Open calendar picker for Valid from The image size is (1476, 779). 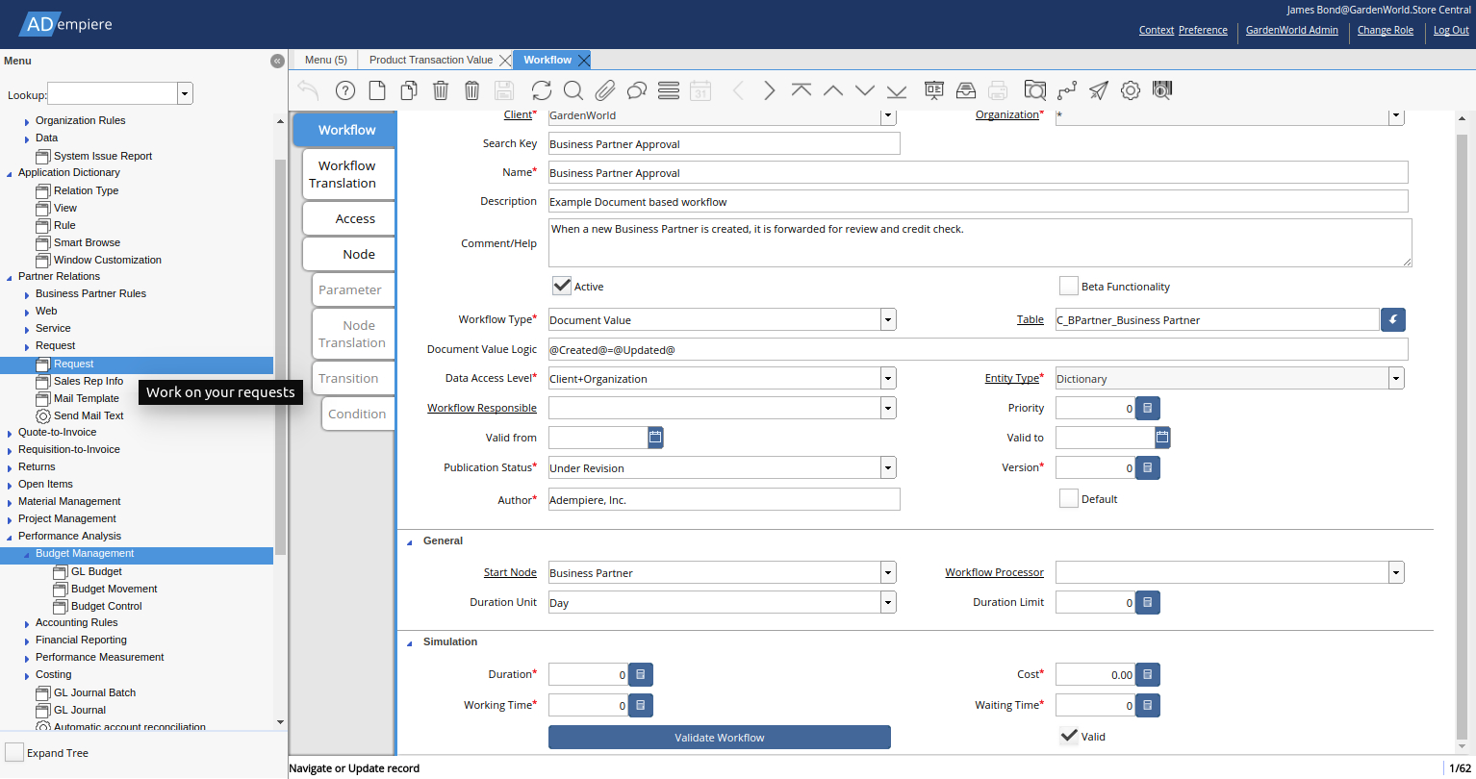point(655,438)
